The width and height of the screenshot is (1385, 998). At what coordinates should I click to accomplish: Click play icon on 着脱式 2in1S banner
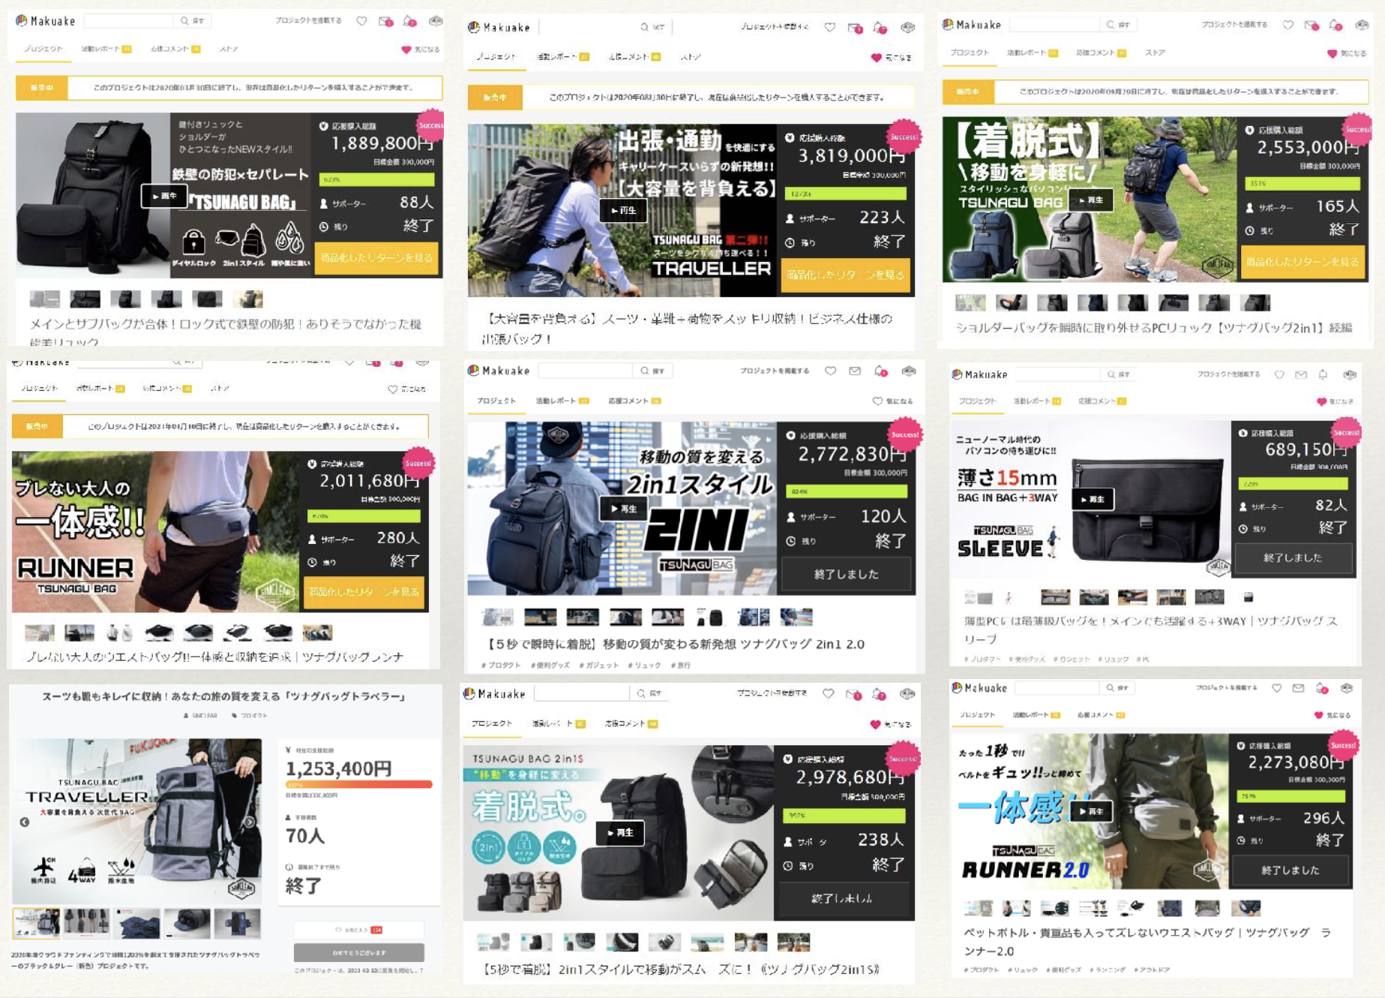[x=619, y=832]
